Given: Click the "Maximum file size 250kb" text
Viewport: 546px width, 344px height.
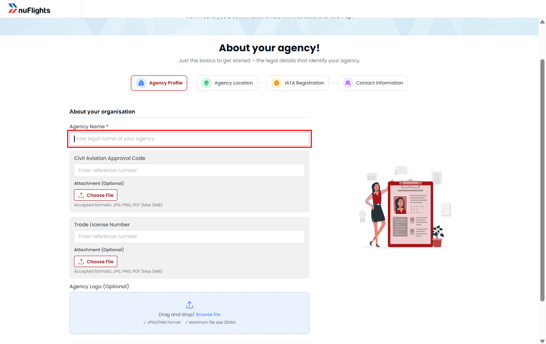Looking at the screenshot, I should [x=212, y=322].
